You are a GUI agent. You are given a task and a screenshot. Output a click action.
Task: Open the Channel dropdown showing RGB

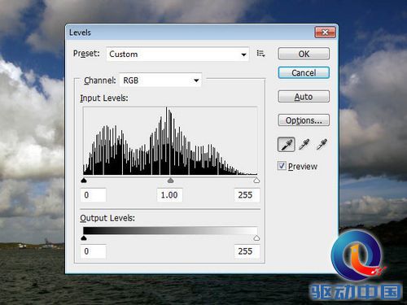(x=160, y=81)
